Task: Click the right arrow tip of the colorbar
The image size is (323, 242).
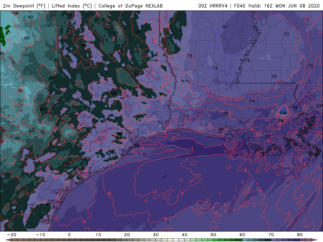Action: 315,240
